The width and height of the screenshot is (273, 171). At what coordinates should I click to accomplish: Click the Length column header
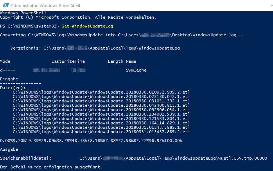coord(115,61)
